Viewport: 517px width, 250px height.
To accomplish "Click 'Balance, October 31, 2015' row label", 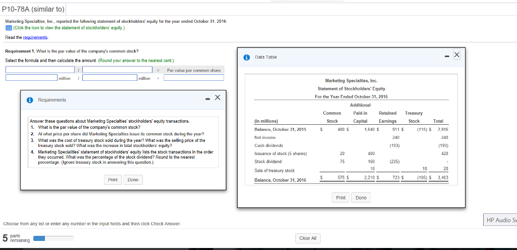I will click(280, 129).
